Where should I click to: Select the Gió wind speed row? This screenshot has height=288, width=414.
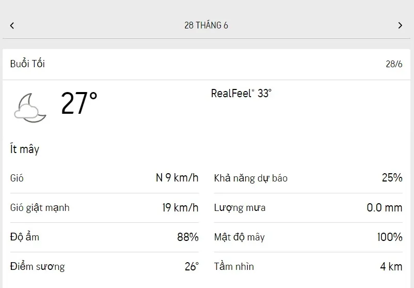(x=104, y=178)
